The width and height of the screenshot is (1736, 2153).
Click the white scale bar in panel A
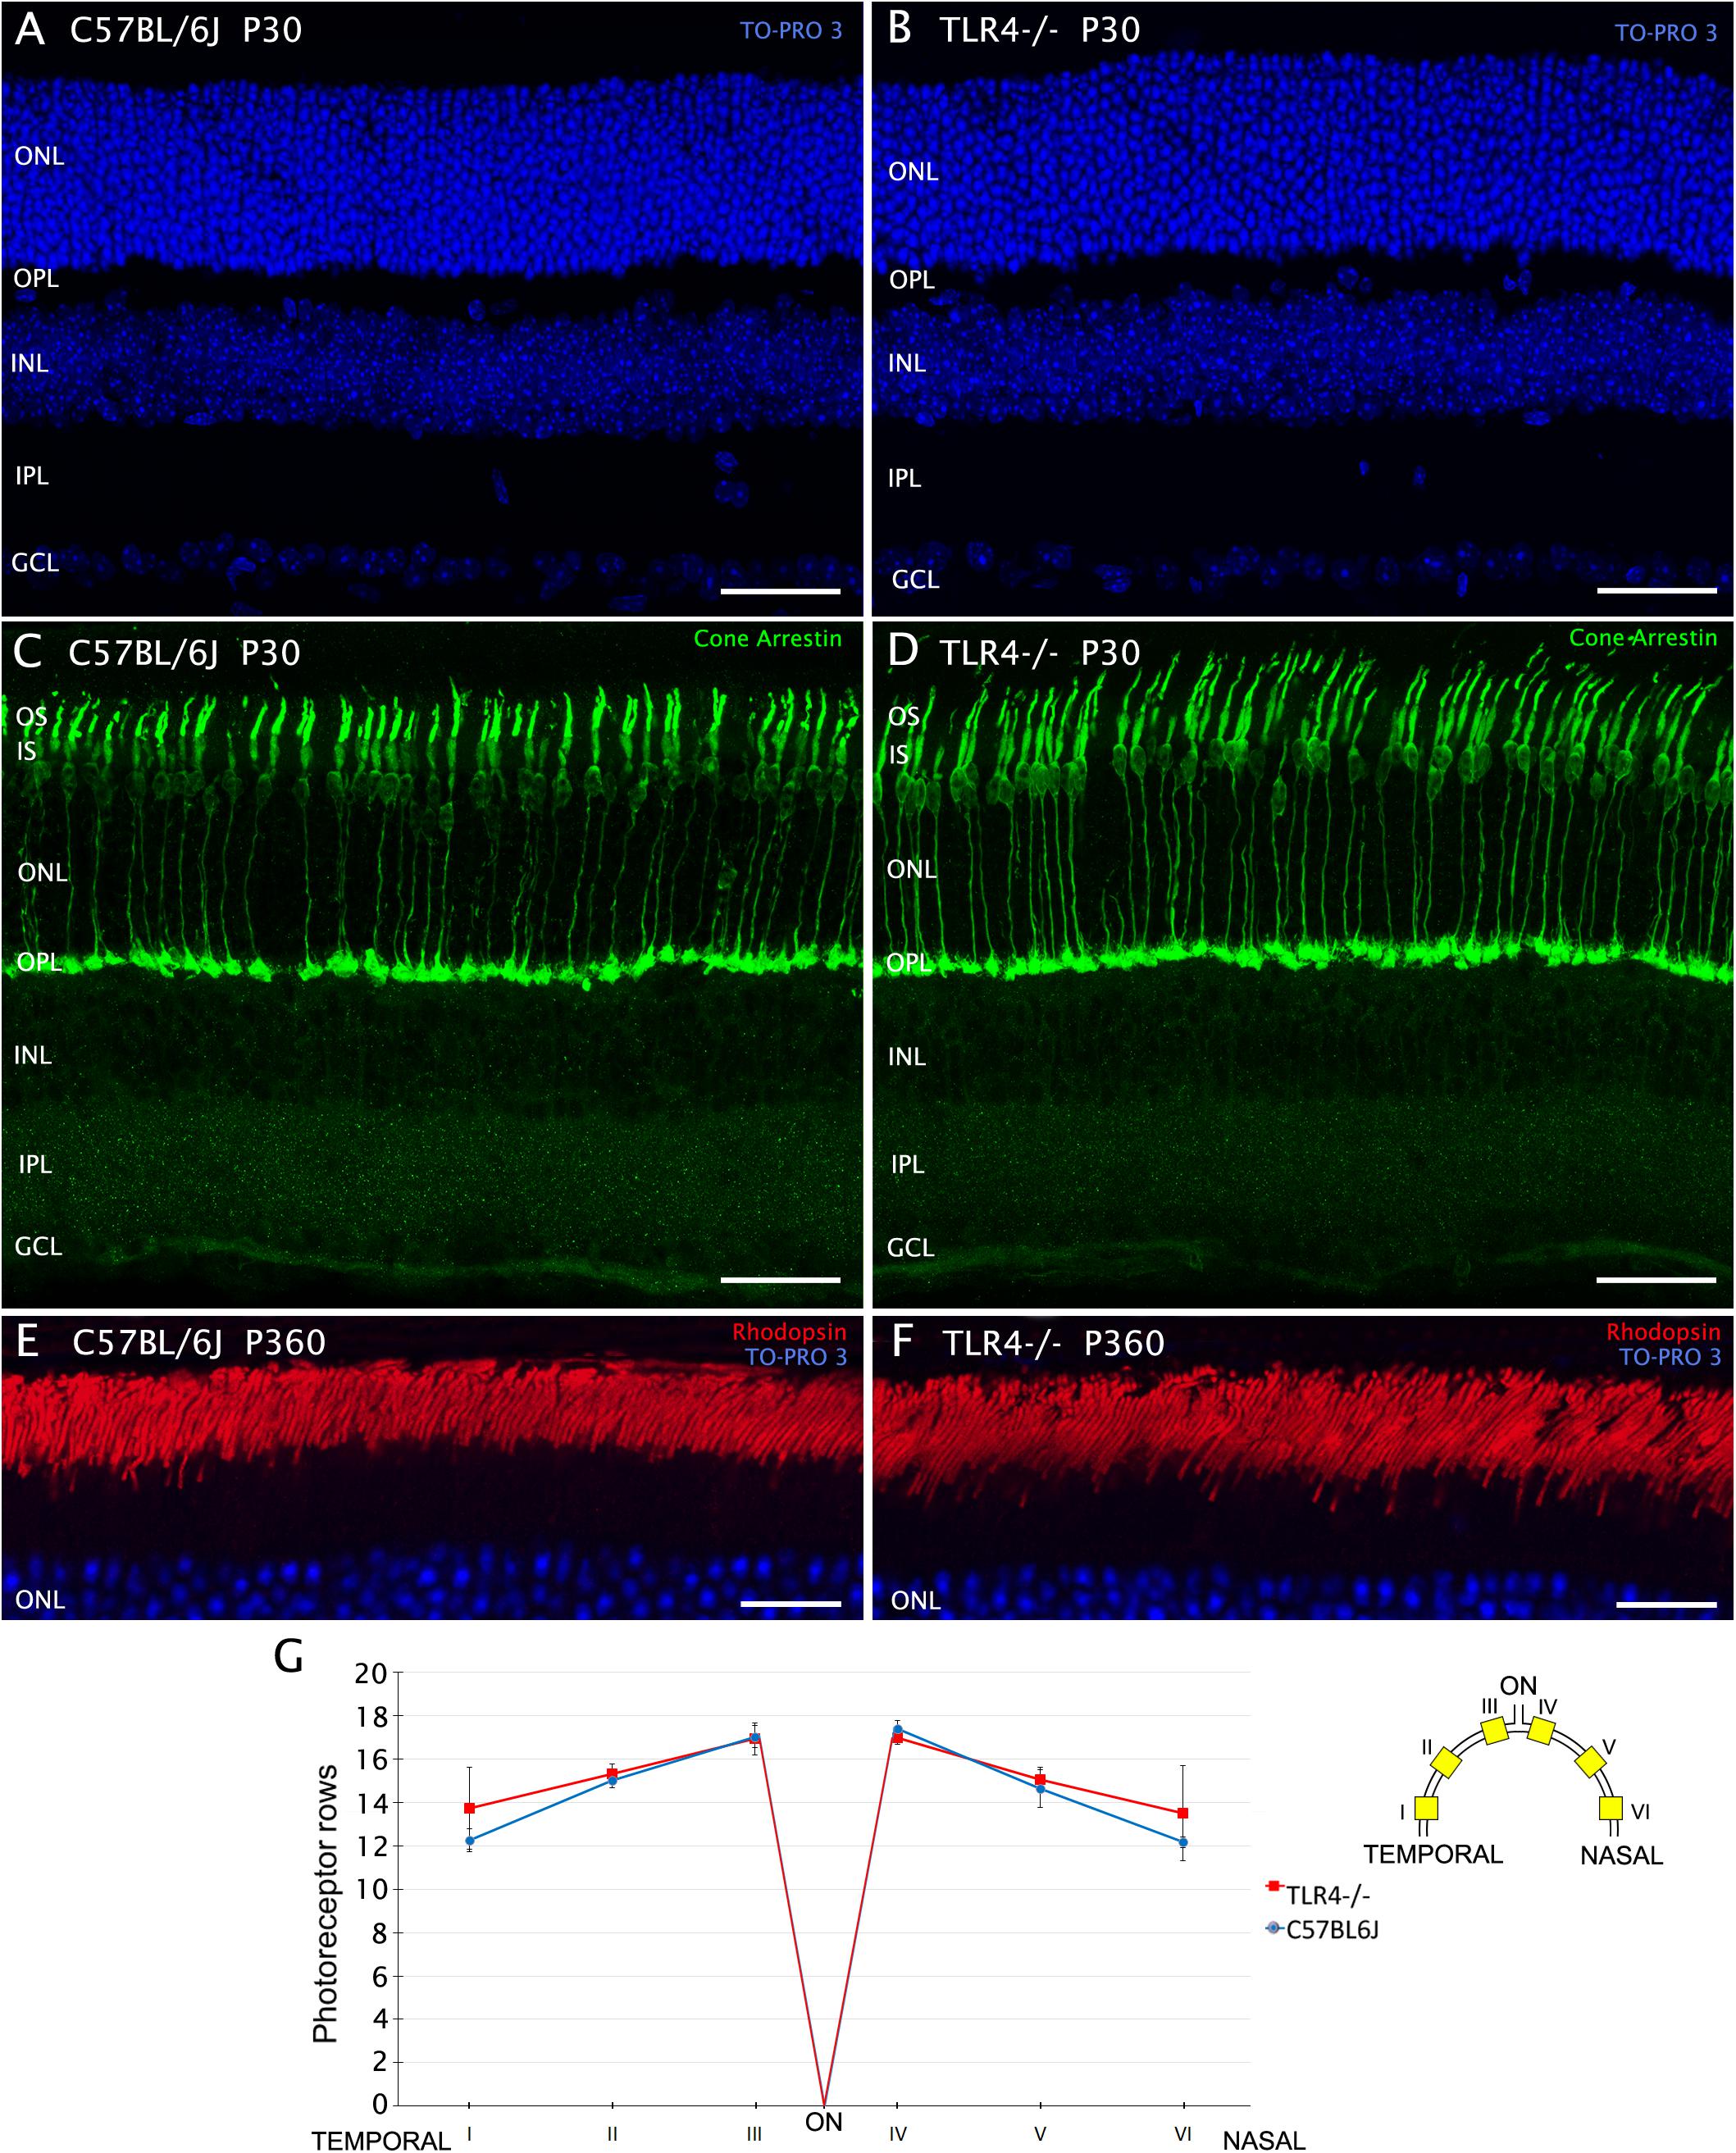(x=780, y=592)
